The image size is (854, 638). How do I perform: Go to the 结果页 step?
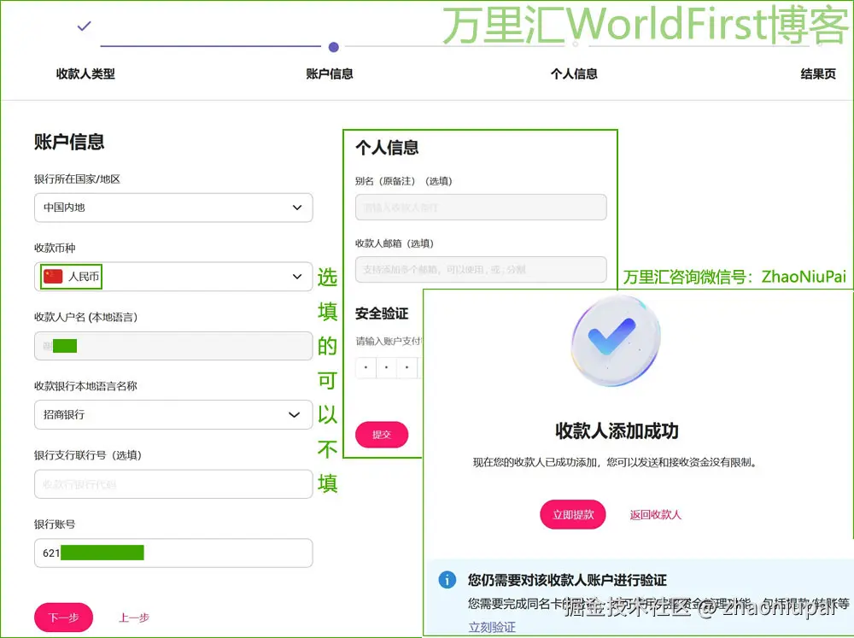817,73
